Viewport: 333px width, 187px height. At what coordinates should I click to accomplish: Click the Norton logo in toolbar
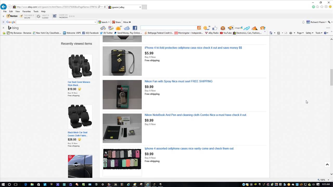(12, 16)
